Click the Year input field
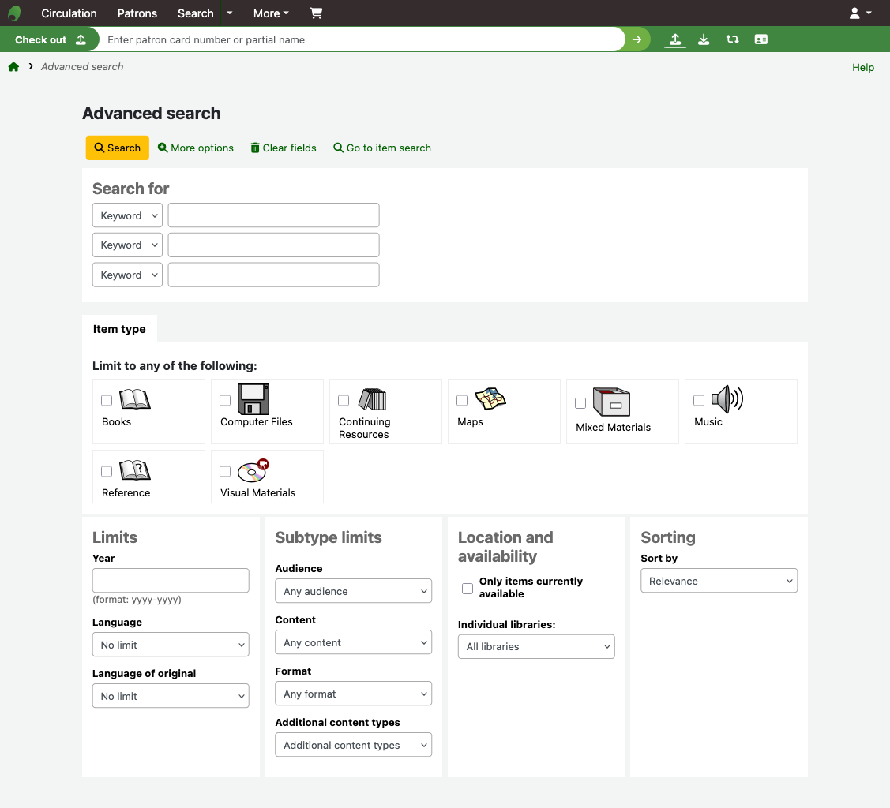 point(171,580)
